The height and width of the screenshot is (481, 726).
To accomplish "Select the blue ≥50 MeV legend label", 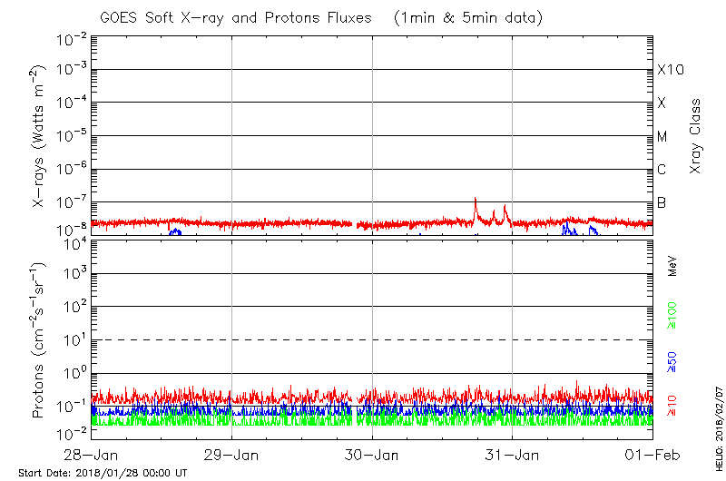I will coord(672,359).
